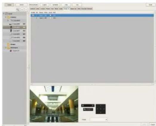Image resolution: width=156 pixels, height=126 pixels.
Task: Click the pressed first button in the top row
Action: [9, 5]
